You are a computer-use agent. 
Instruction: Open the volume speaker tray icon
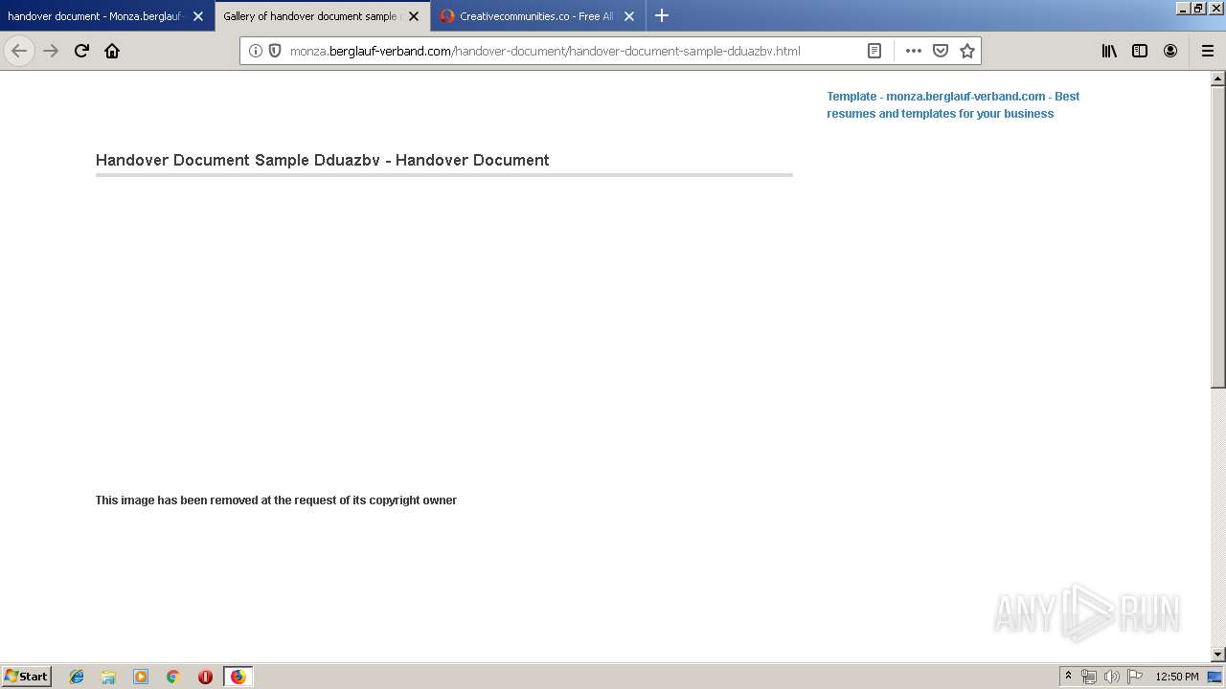coord(1112,677)
